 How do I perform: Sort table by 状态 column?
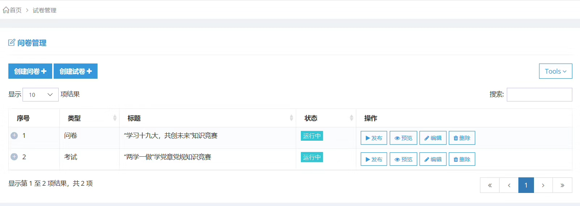(326, 118)
